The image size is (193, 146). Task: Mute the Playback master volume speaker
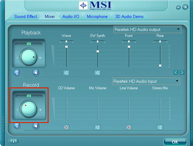point(36,73)
